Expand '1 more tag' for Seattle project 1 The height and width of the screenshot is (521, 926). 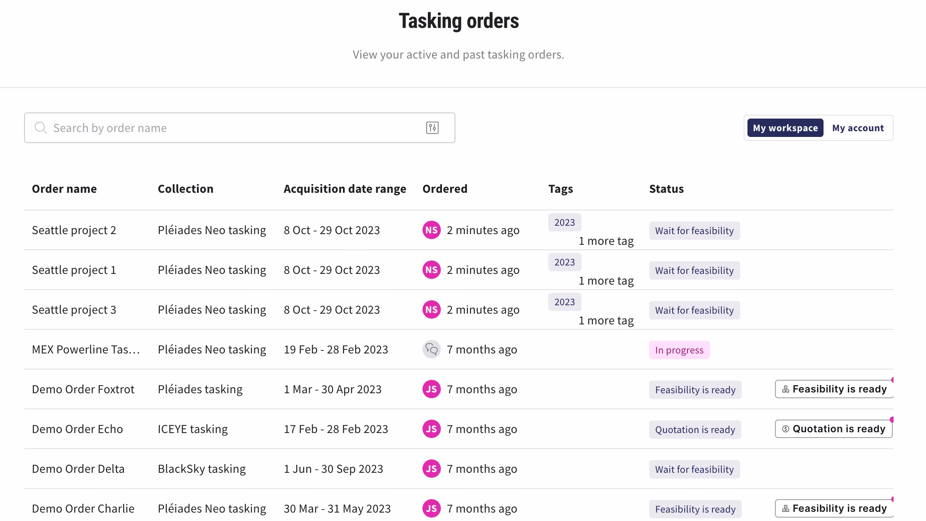click(606, 281)
